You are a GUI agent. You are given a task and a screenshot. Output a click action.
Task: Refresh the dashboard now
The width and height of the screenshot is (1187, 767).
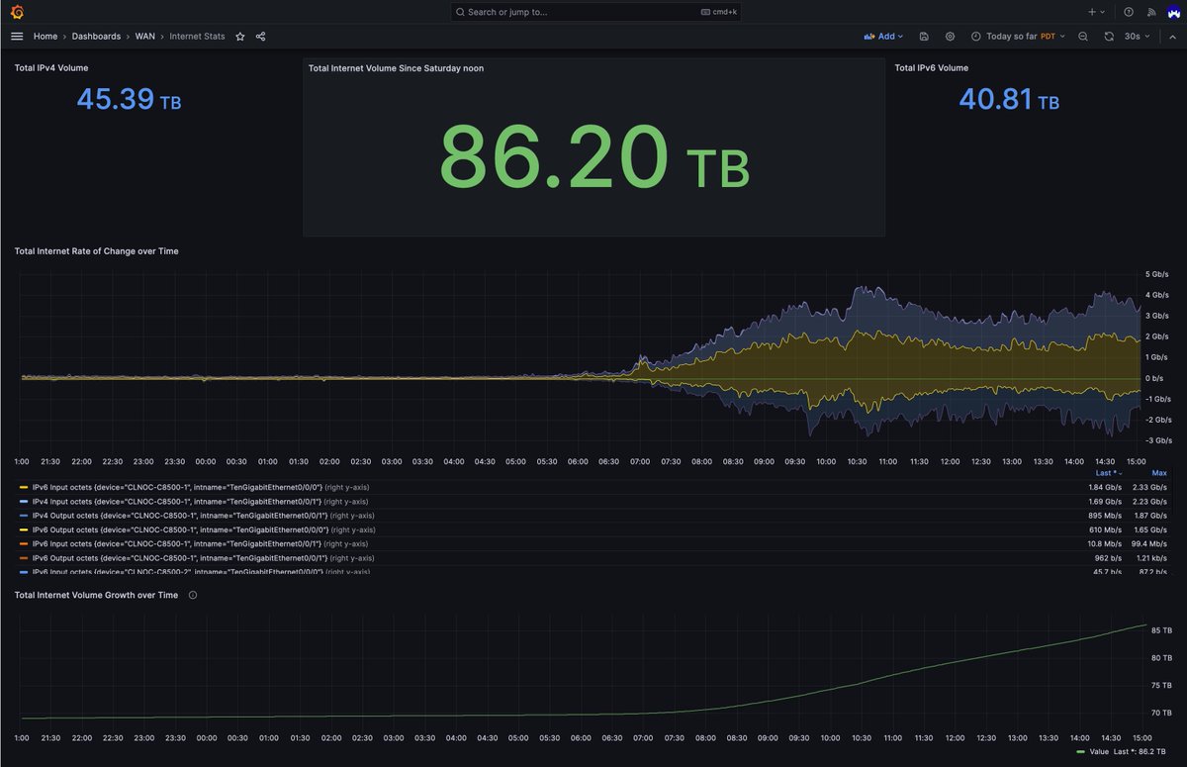click(1109, 36)
